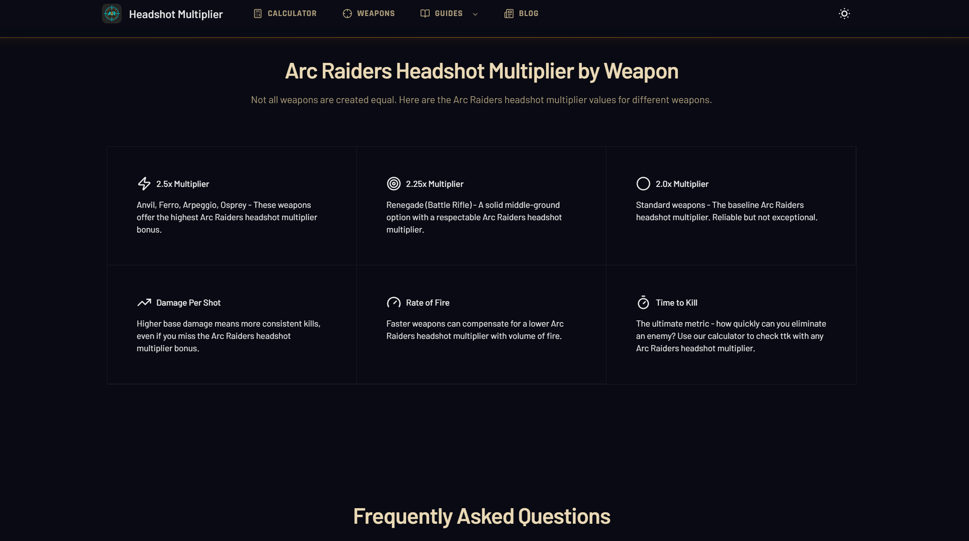
Task: Click the Frequently Asked Questions heading
Action: (x=482, y=516)
